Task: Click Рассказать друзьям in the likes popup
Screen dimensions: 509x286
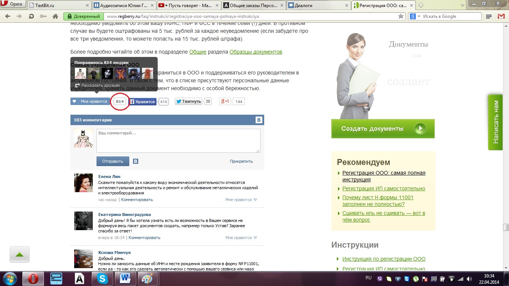Action: pos(98,85)
